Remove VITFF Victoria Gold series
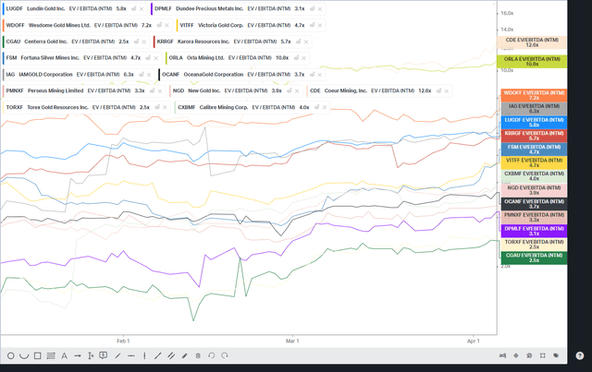592x372 pixels. (320, 25)
